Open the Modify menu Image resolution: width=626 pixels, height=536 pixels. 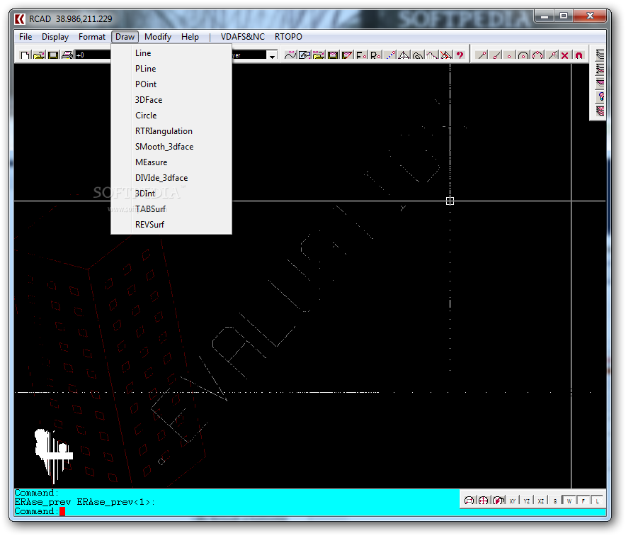[x=158, y=37]
